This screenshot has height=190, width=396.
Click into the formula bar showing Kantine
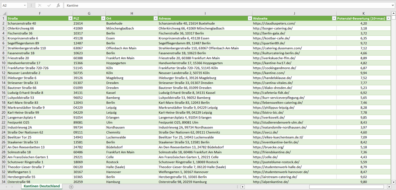(x=219, y=5)
